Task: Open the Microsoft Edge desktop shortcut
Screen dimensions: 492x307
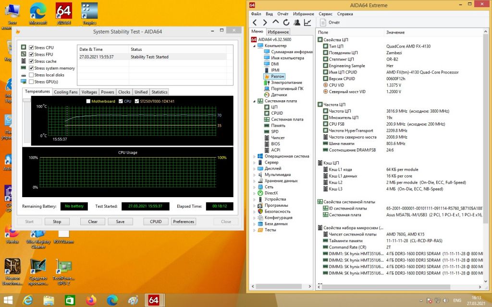Action: point(38,13)
